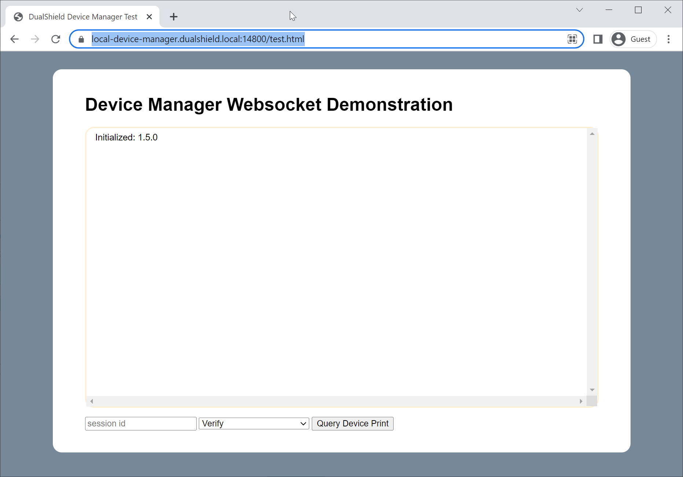683x477 pixels.
Task: Click the log area scroll down arrow
Action: 592,390
